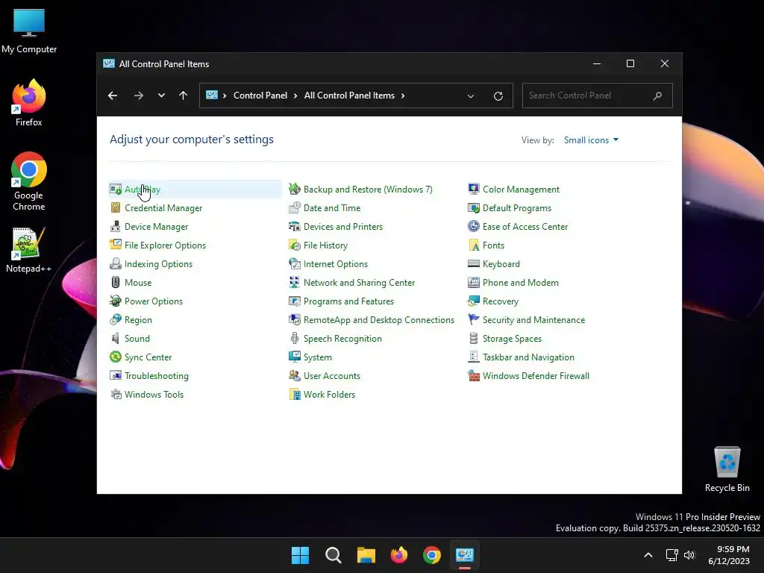Viewport: 764px width, 573px height.
Task: Expand chevron before Control Panel breadcrumb
Action: coord(225,95)
